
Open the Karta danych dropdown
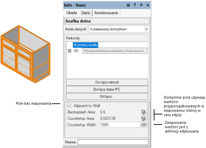click(146, 29)
